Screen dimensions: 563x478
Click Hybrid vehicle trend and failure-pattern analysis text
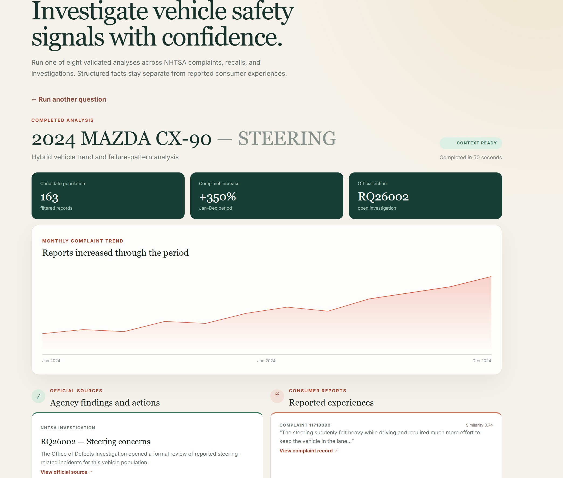tap(105, 157)
